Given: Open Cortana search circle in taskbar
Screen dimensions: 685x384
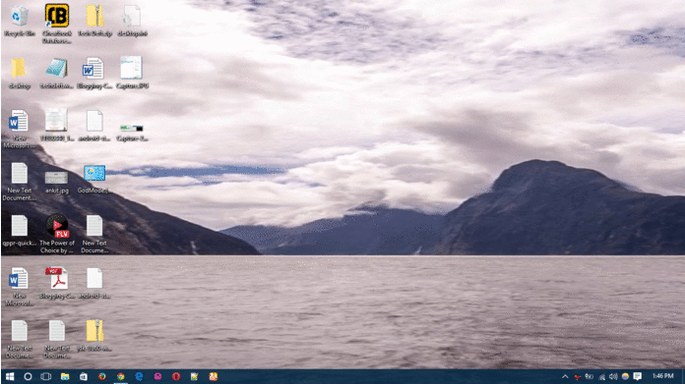Looking at the screenshot, I should click(x=28, y=376).
